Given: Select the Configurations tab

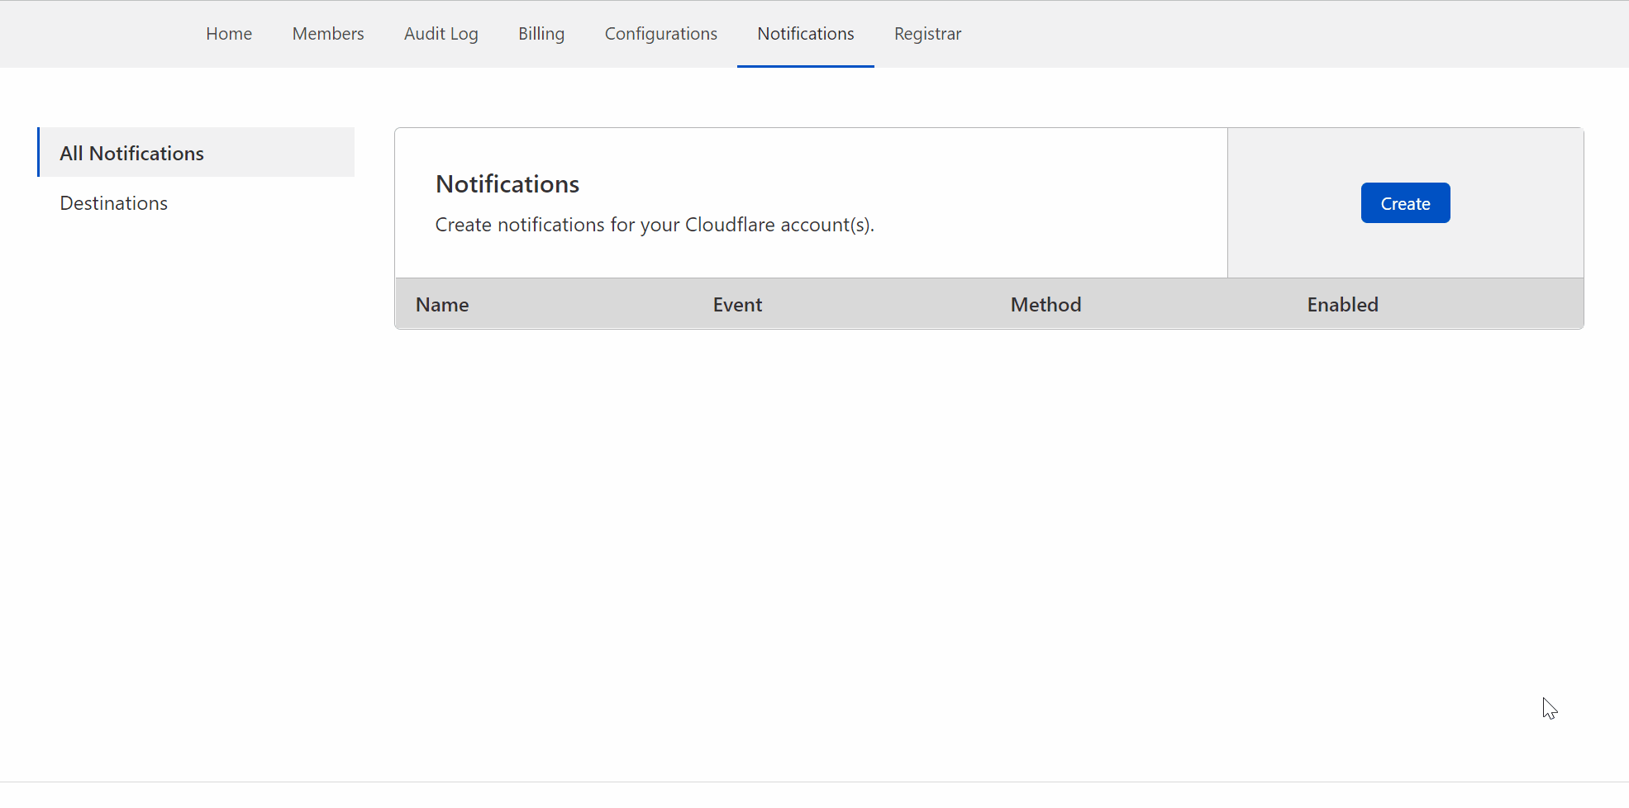Looking at the screenshot, I should 660,34.
